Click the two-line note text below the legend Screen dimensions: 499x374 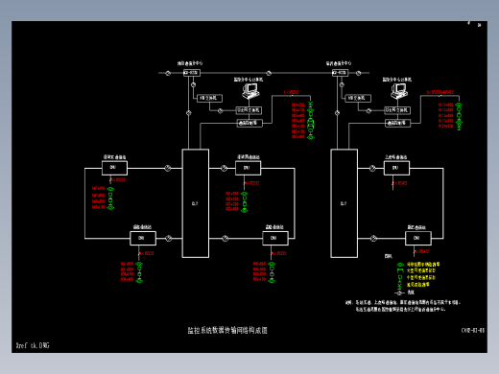[403, 306]
